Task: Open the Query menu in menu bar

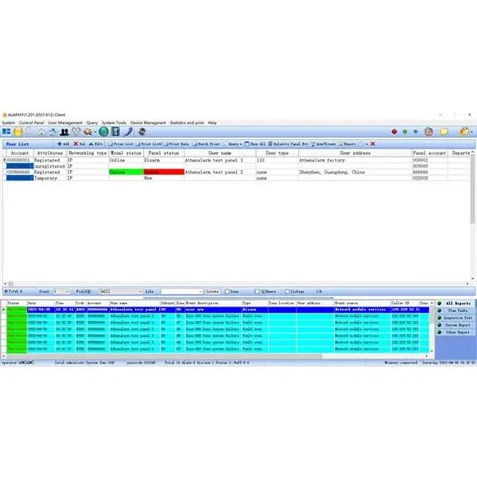Action: [x=92, y=122]
